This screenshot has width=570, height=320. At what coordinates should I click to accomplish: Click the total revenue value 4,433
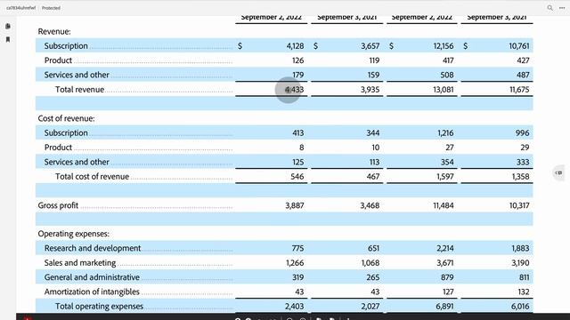pyautogui.click(x=295, y=90)
